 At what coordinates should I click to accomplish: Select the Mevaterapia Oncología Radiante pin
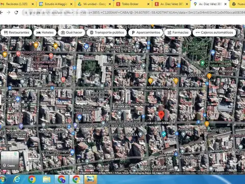pos(137,45)
